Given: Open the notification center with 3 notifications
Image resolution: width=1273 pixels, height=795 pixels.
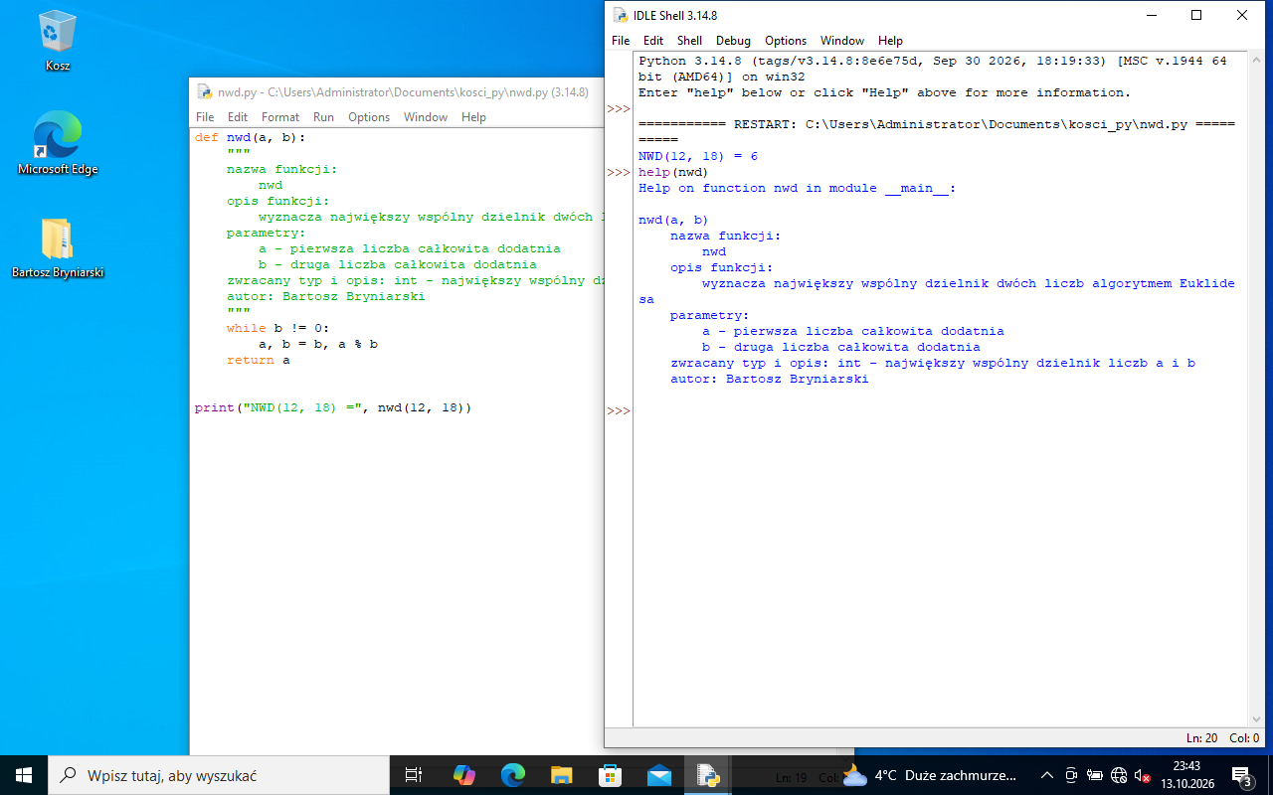Looking at the screenshot, I should (x=1242, y=775).
